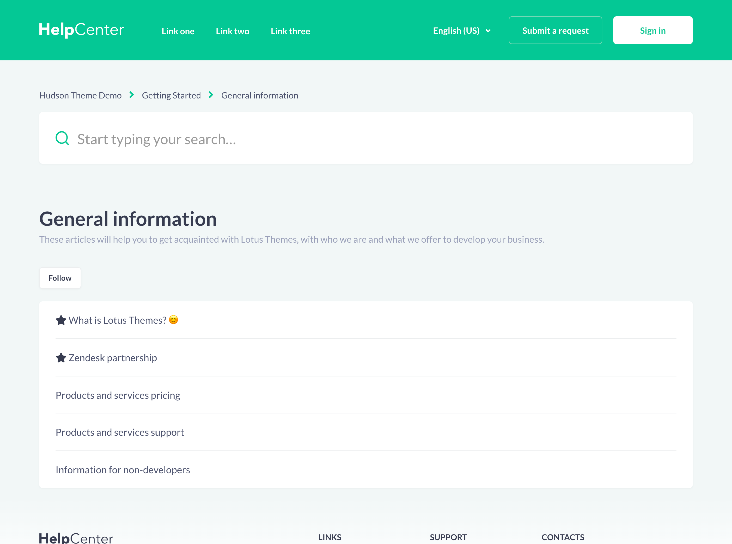This screenshot has height=544, width=732.
Task: Click breadcrumb chevron after Getting Started
Action: click(211, 95)
